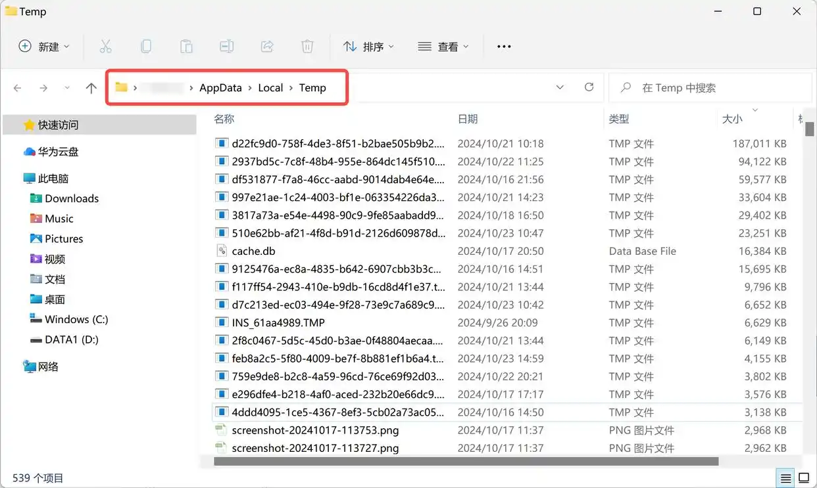
Task: Select Downloads in the navigation pane
Action: click(x=72, y=198)
